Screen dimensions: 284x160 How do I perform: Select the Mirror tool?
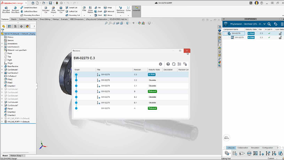click(108, 15)
